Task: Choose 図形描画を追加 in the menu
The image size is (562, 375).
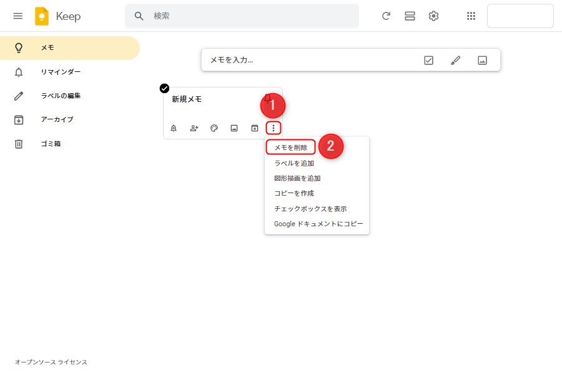Action: click(x=297, y=178)
